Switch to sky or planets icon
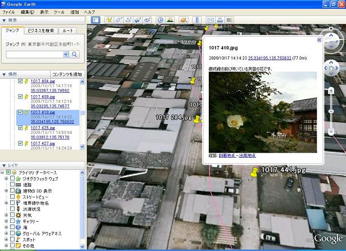346x251 pixels. click(183, 20)
